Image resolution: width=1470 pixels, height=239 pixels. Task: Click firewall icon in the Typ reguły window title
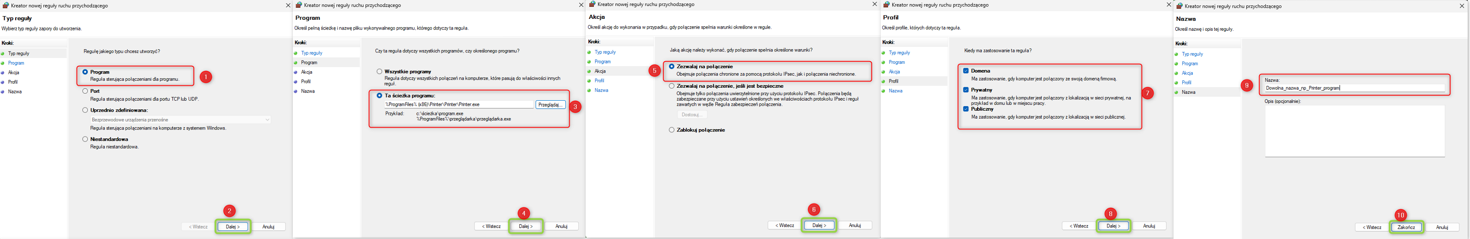tap(5, 5)
